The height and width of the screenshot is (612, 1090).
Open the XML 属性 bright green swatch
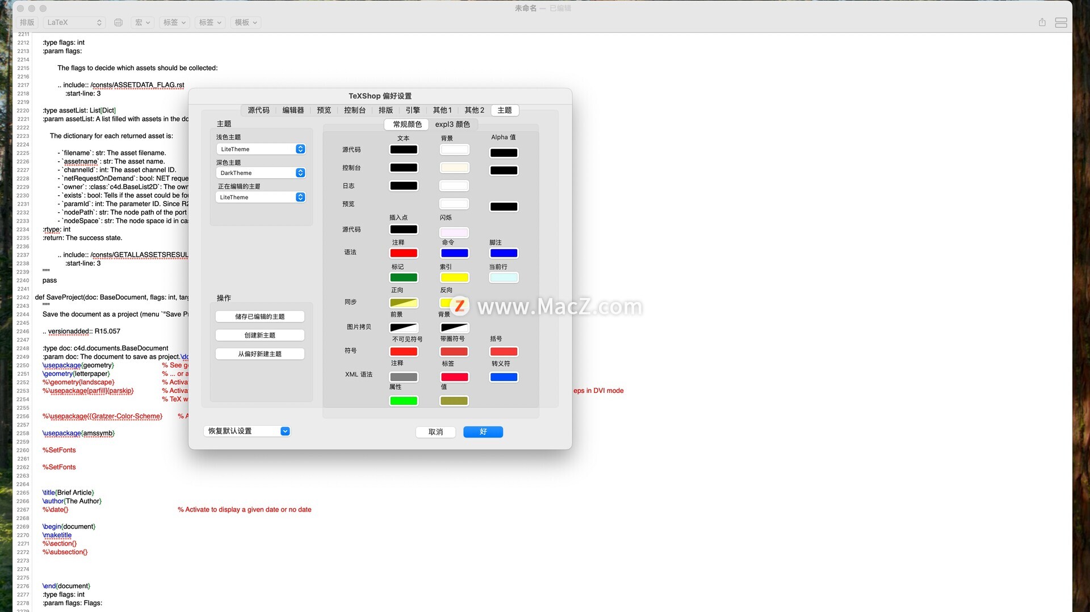404,401
